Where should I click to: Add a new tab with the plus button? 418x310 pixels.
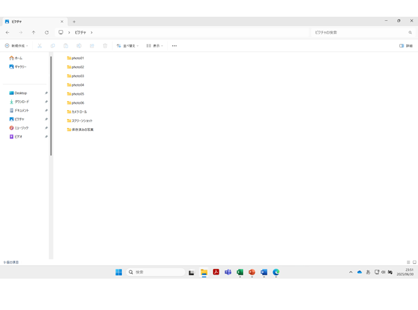click(74, 22)
